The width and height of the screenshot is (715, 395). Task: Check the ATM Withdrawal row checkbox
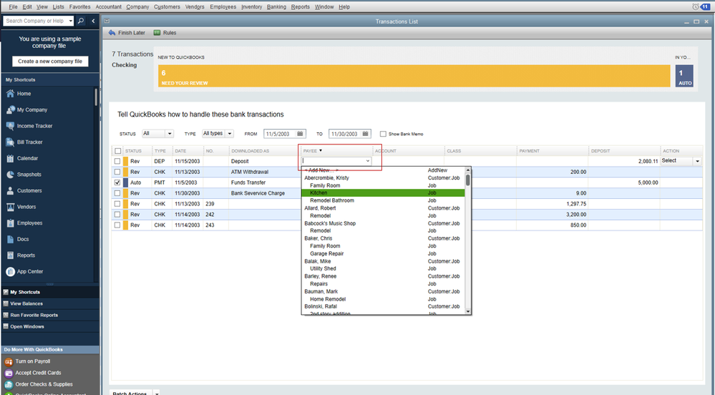click(x=117, y=172)
